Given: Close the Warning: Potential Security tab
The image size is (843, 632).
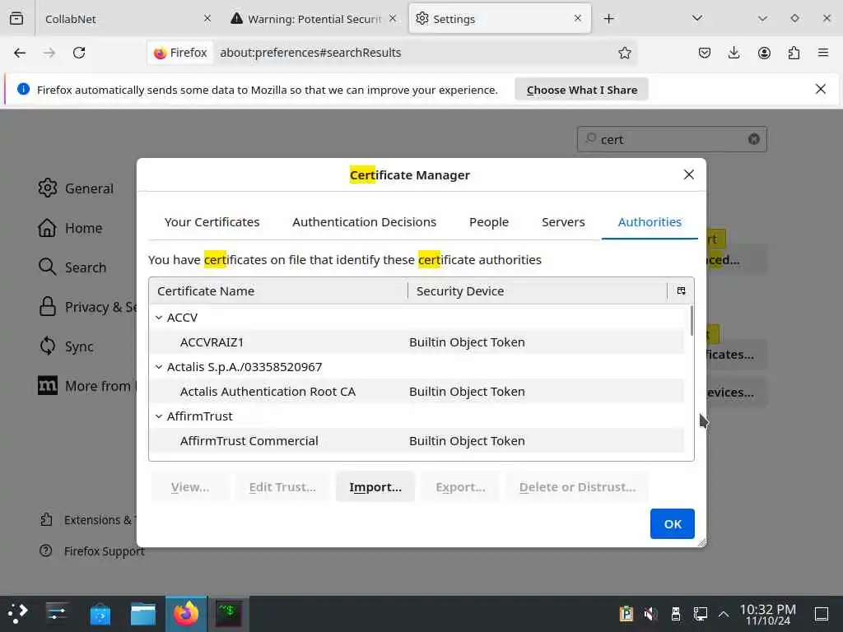Looking at the screenshot, I should coord(393,19).
